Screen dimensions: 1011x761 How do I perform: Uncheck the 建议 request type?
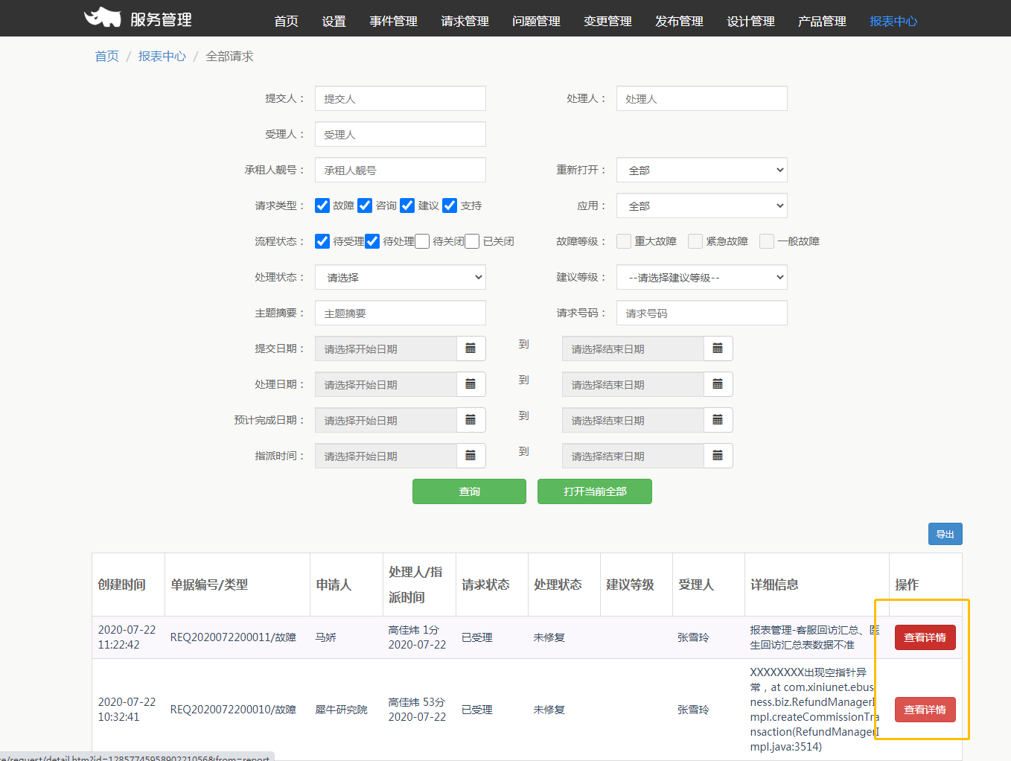(x=407, y=206)
